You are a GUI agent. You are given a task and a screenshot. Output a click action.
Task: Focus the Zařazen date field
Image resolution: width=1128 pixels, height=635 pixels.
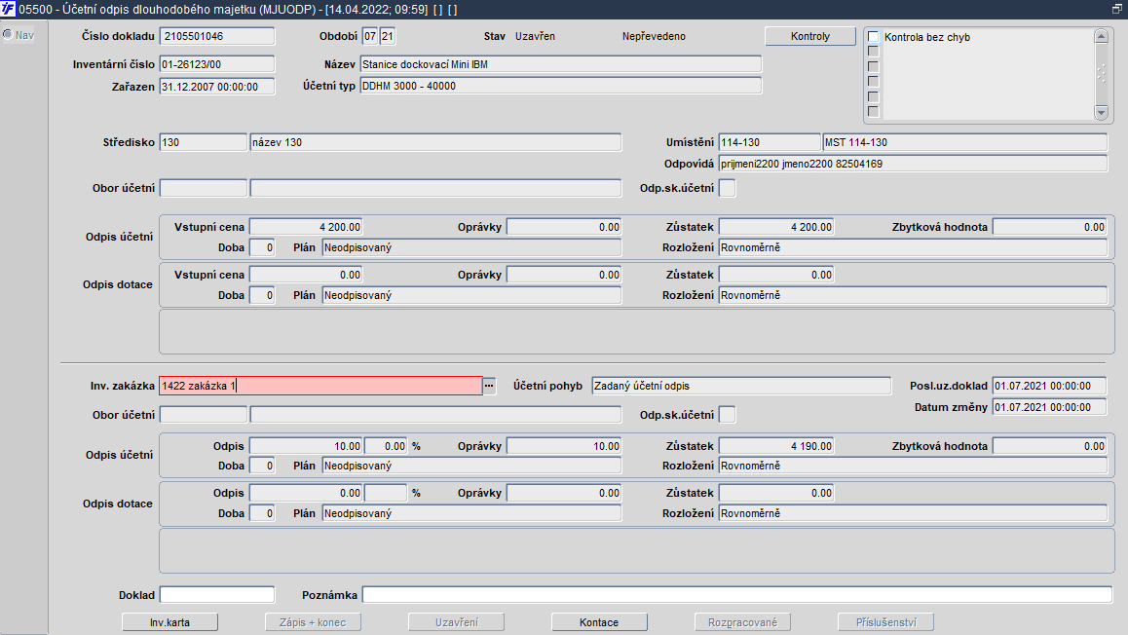coord(217,87)
